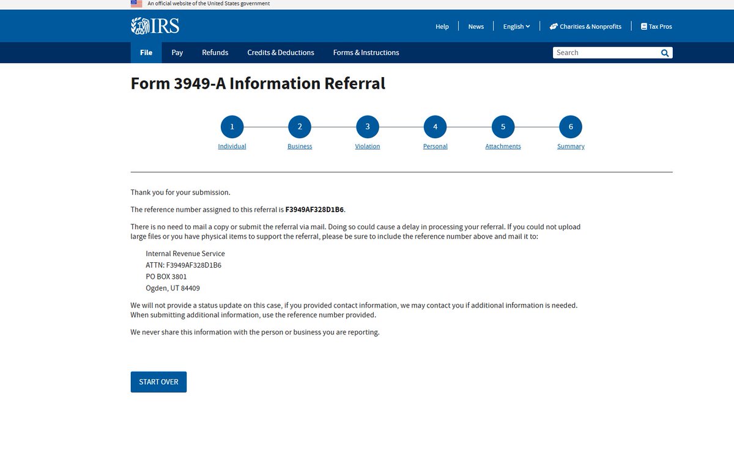Click the Summary step link

pos(571,146)
